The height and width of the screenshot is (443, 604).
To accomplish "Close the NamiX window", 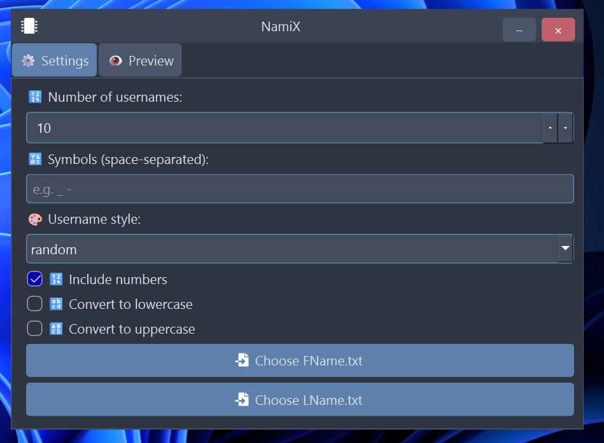I will 558,30.
